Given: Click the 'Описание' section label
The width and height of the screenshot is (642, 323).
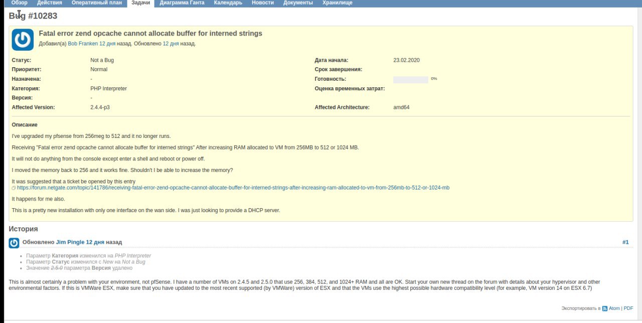Looking at the screenshot, I should 25,125.
